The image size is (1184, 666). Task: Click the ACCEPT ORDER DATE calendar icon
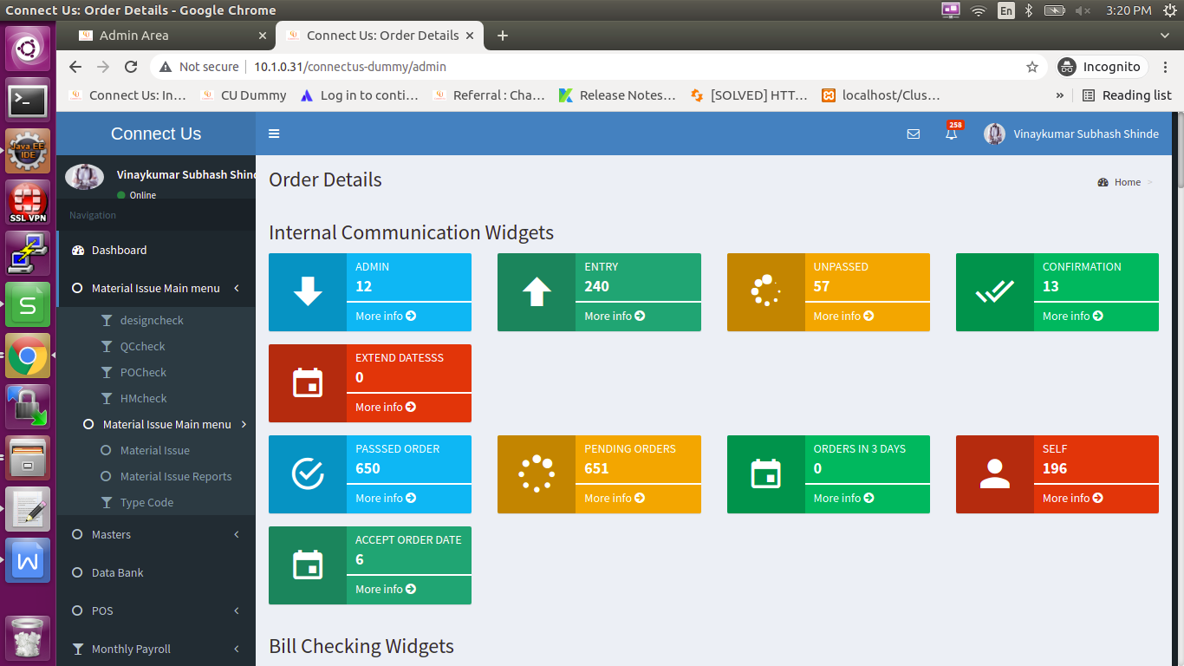coord(308,565)
